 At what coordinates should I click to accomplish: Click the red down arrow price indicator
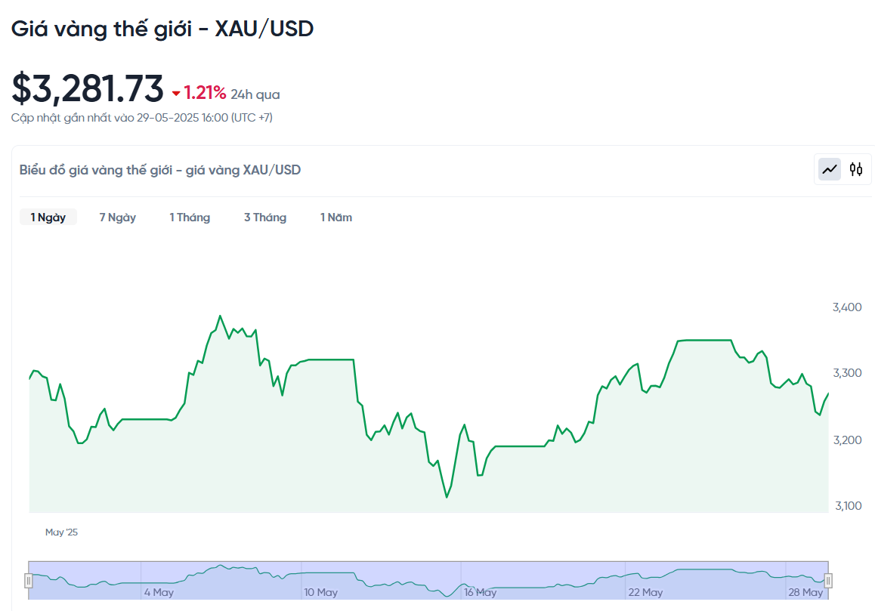[176, 94]
